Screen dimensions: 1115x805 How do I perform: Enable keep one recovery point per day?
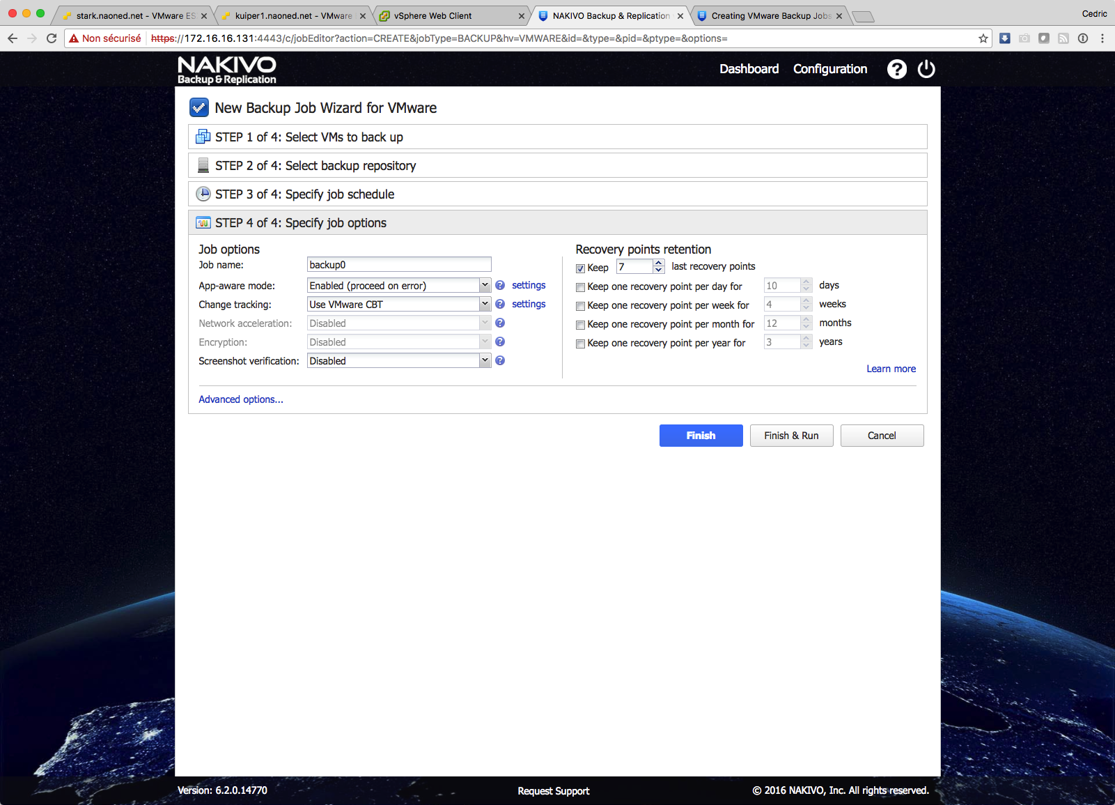coord(580,287)
